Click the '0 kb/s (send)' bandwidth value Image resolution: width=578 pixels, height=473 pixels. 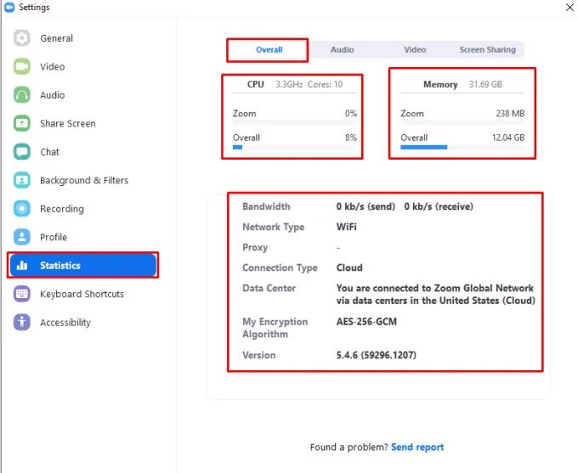point(365,206)
